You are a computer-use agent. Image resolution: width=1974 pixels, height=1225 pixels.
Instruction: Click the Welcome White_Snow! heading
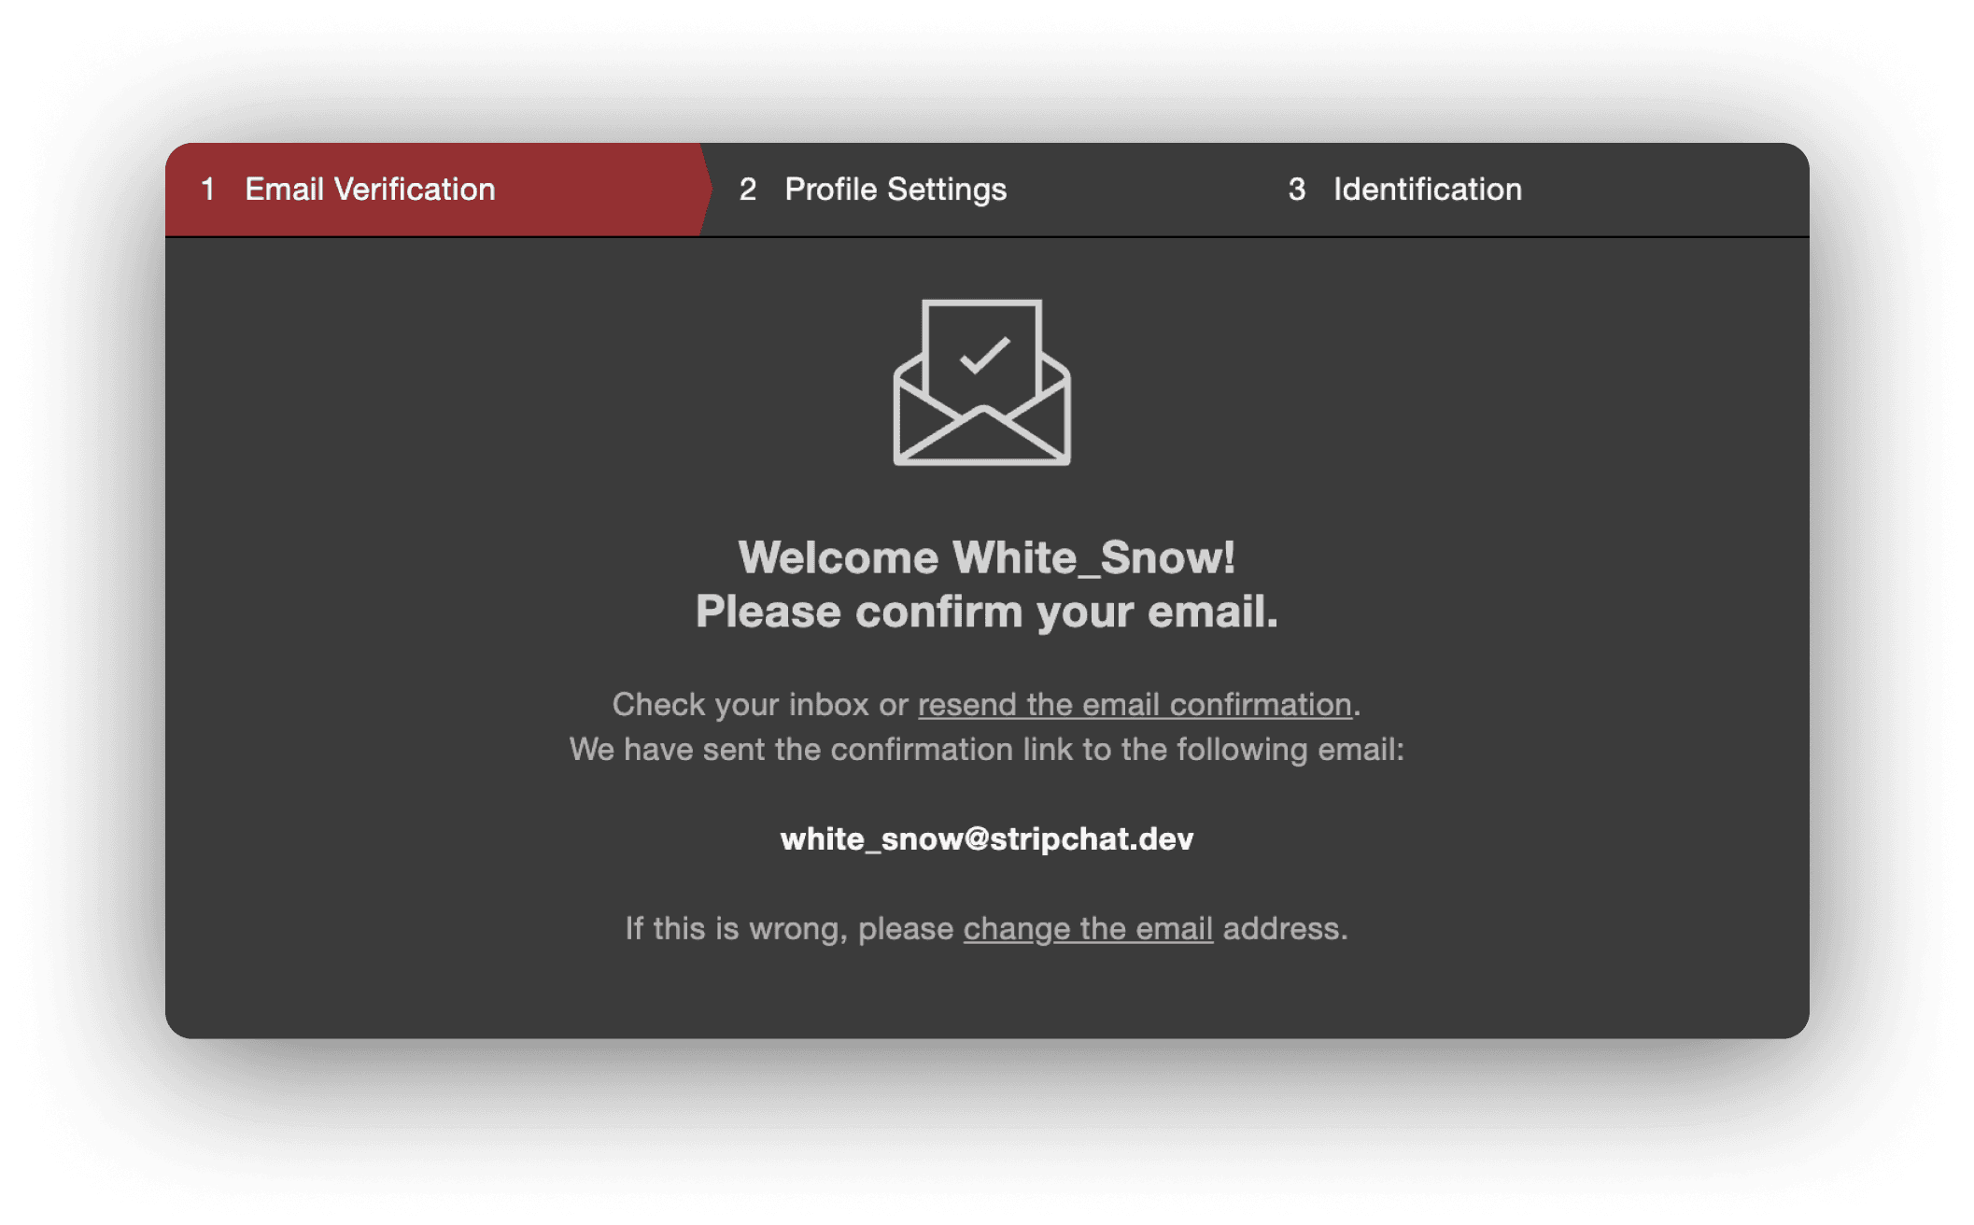(x=987, y=557)
